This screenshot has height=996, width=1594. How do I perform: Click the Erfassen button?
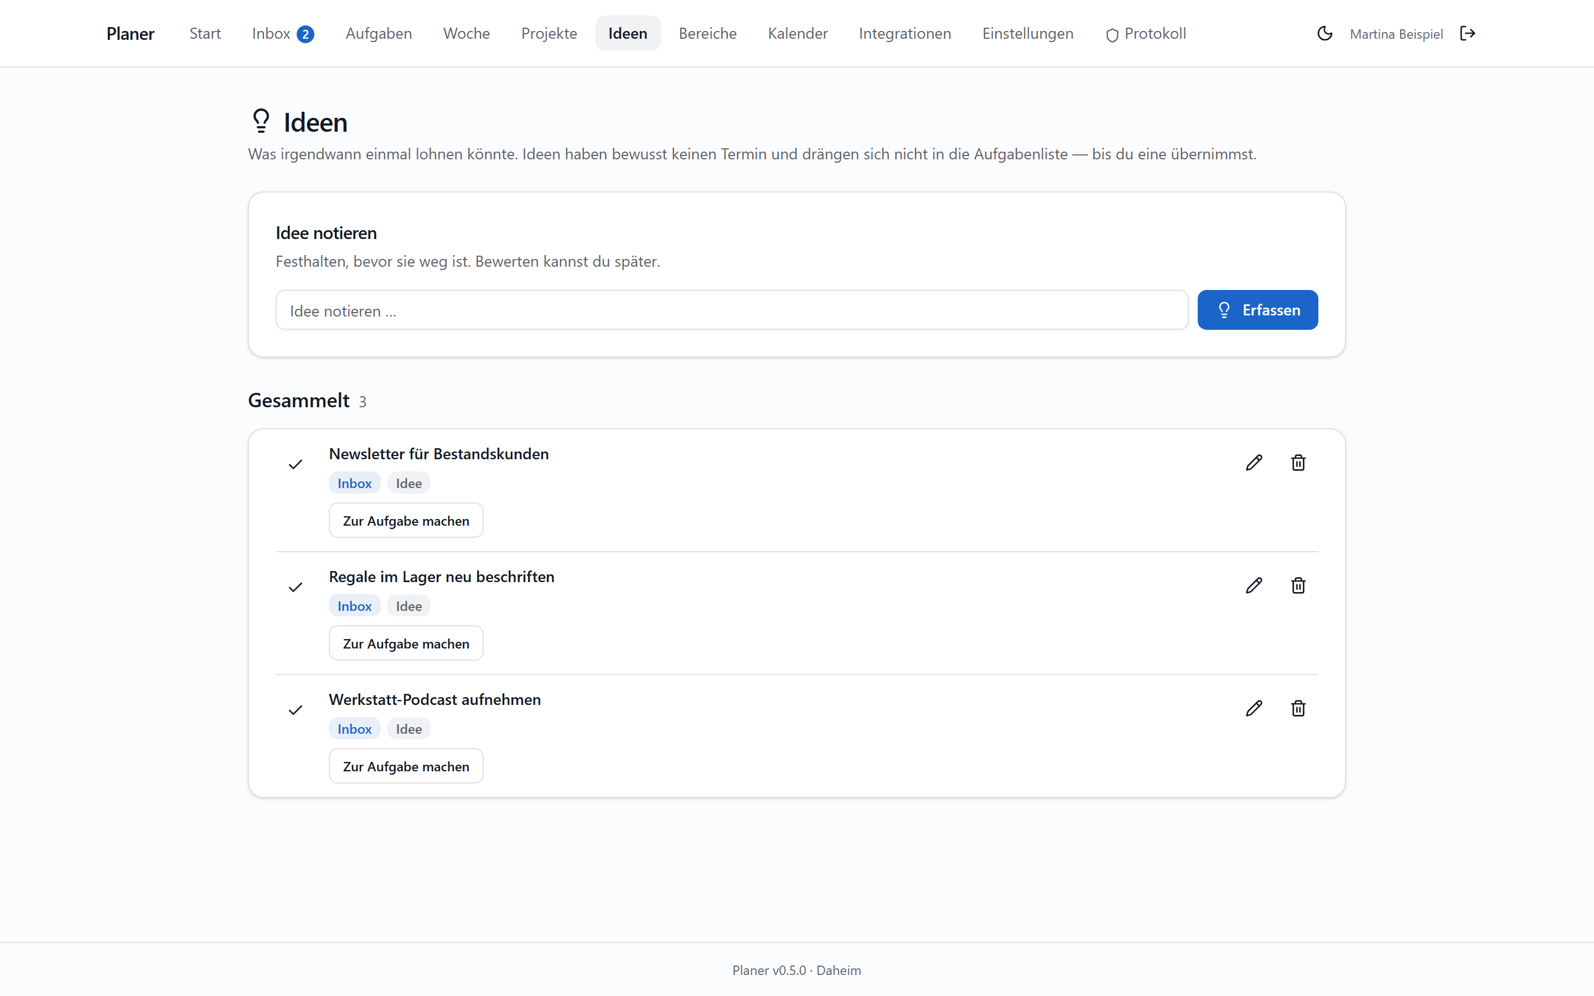(1257, 310)
